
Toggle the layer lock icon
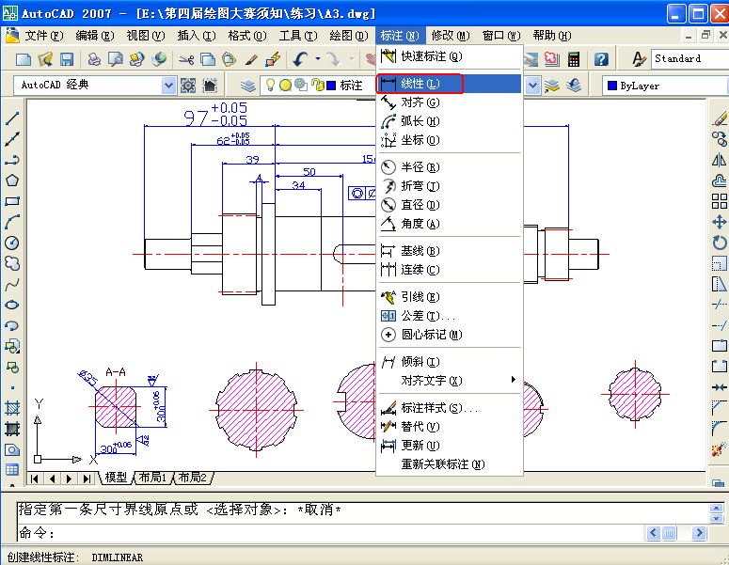coord(318,85)
